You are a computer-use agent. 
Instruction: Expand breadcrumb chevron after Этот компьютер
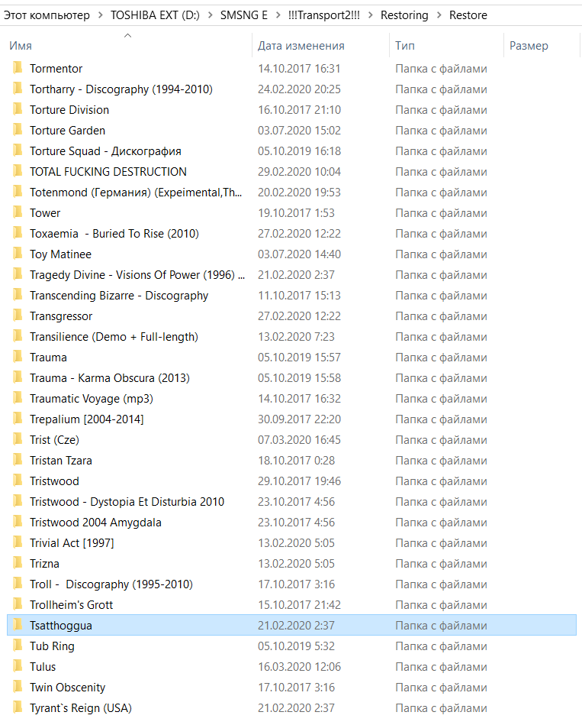[x=100, y=15]
